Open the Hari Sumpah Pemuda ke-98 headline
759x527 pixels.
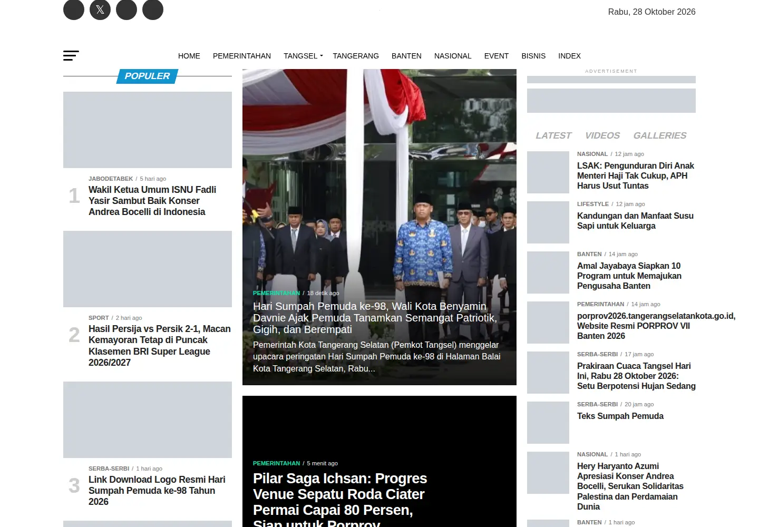coord(375,318)
